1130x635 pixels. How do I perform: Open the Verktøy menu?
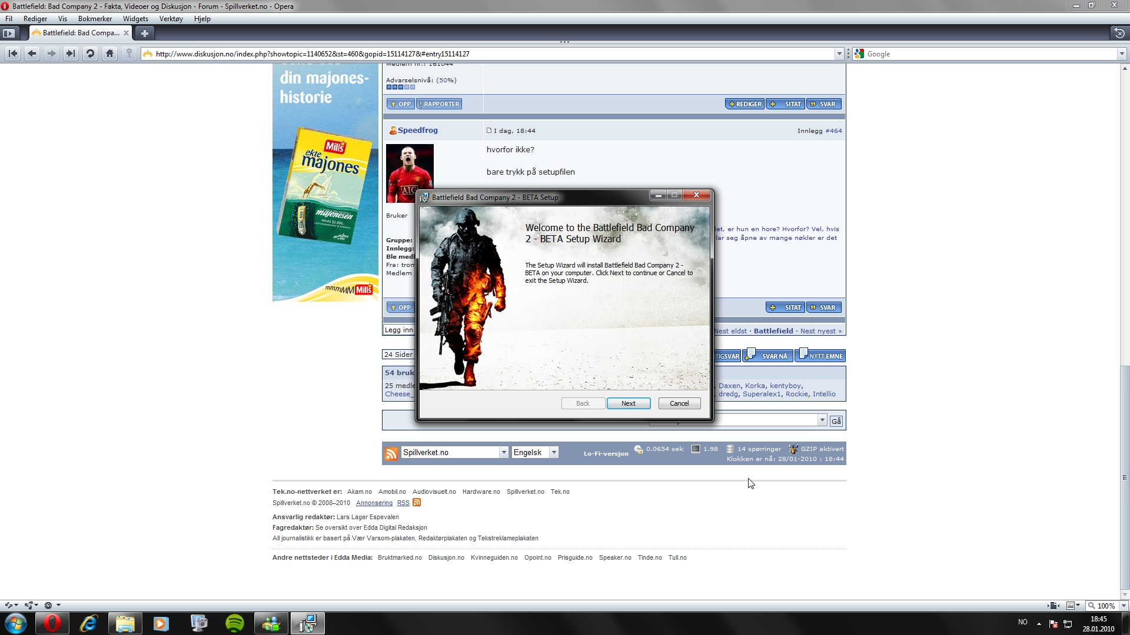[x=171, y=19]
